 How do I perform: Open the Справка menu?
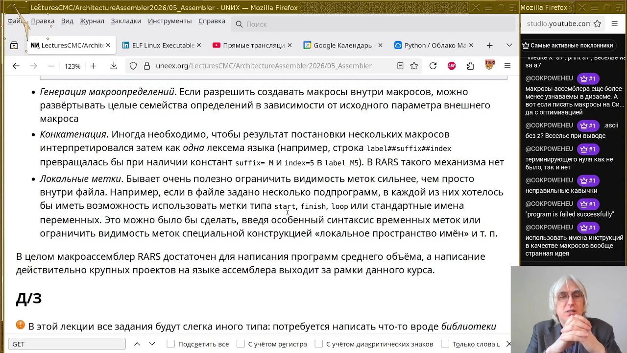click(212, 21)
